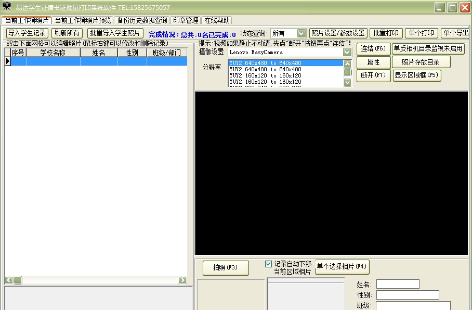Maximize the application window
The height and width of the screenshot is (310, 472).
(452, 7)
